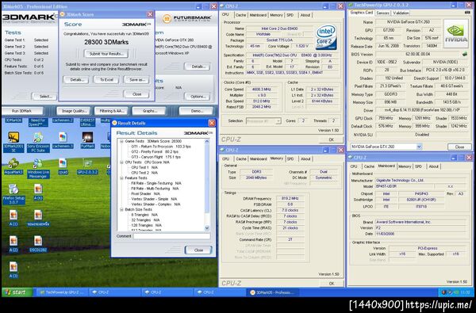This screenshot has width=476, height=313.
Task: Click Result Details scrollbar up arrow
Action: point(207,141)
